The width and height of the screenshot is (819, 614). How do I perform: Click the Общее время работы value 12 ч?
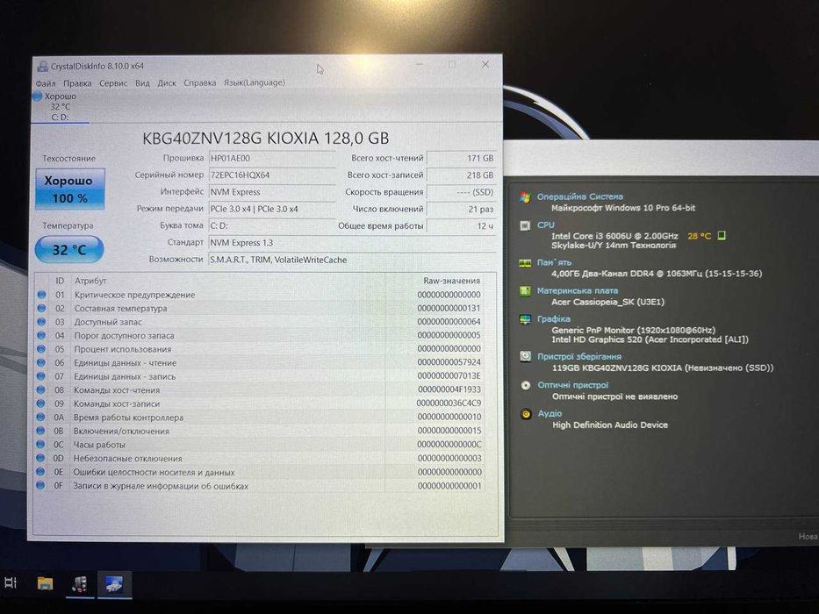coord(462,226)
